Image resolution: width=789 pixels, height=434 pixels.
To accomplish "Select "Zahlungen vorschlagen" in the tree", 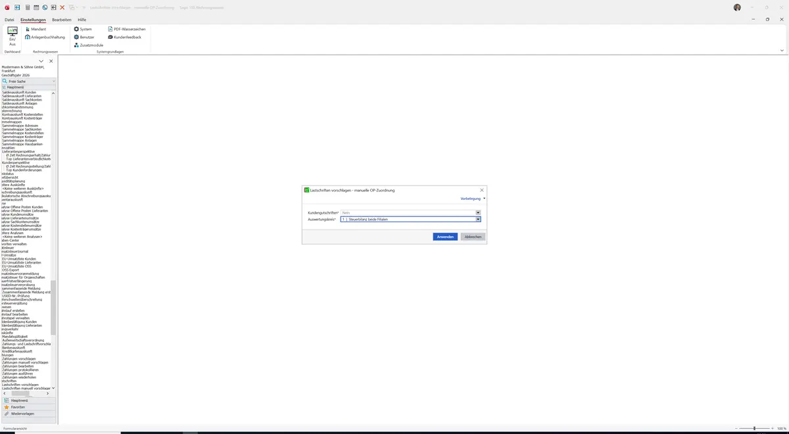I will (x=18, y=359).
